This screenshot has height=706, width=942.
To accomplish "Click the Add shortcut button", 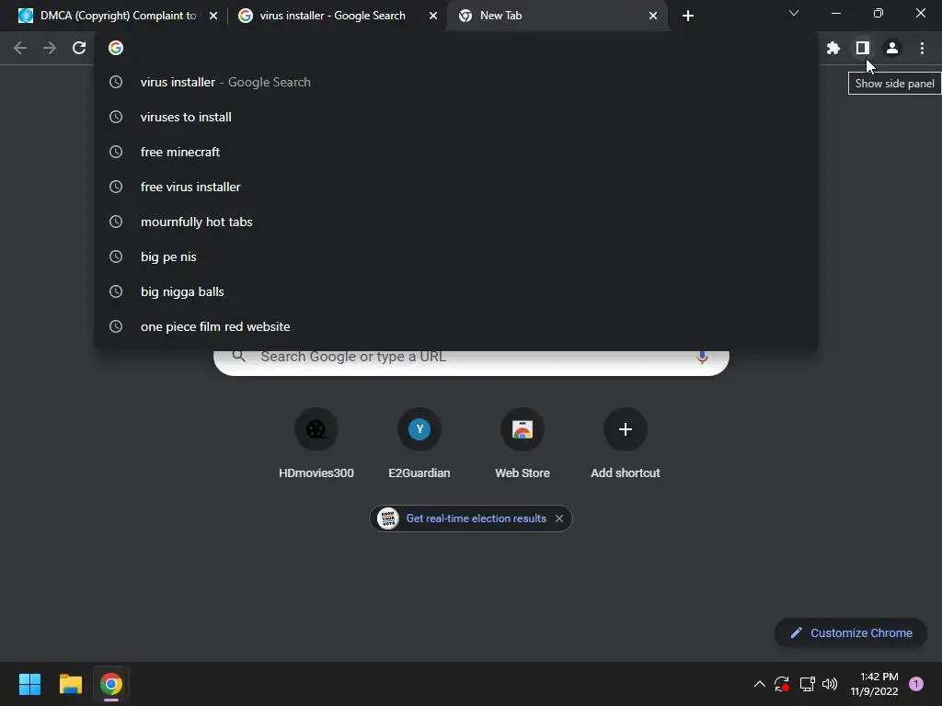I will (x=625, y=444).
